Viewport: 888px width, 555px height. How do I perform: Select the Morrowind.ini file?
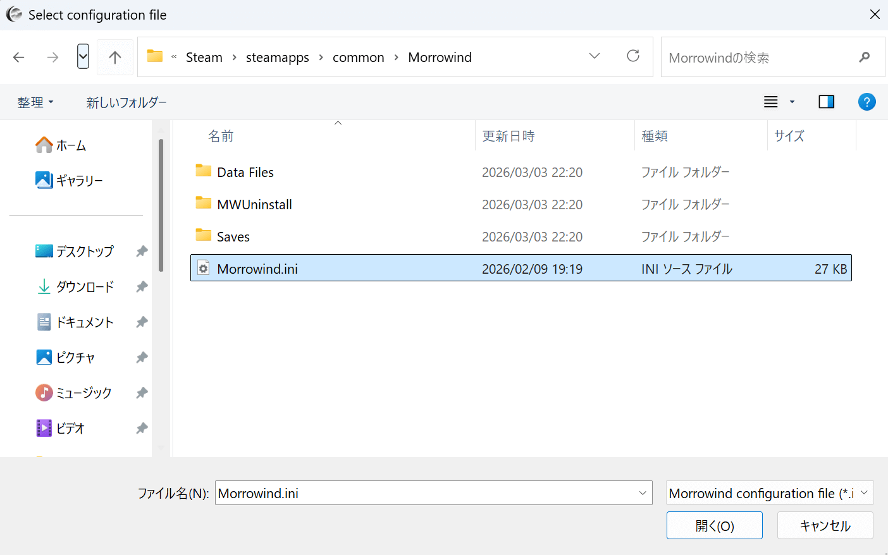pyautogui.click(x=257, y=269)
